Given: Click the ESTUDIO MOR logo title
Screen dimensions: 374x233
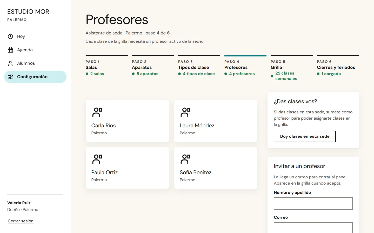Looking at the screenshot, I should (x=28, y=12).
